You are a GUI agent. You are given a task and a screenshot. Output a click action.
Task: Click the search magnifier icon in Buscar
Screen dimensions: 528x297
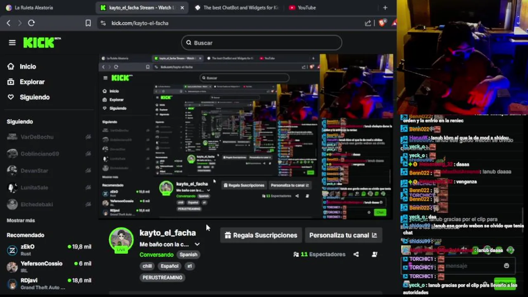click(189, 42)
